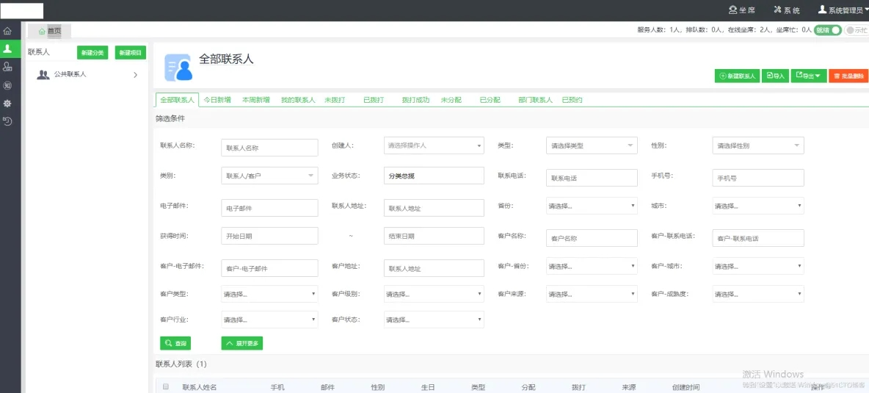The height and width of the screenshot is (393, 869).
Task: Open the 创建人 operator dropdown
Action: [434, 145]
